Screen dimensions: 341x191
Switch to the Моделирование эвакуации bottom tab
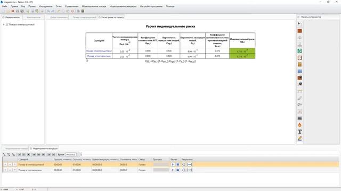44,149
